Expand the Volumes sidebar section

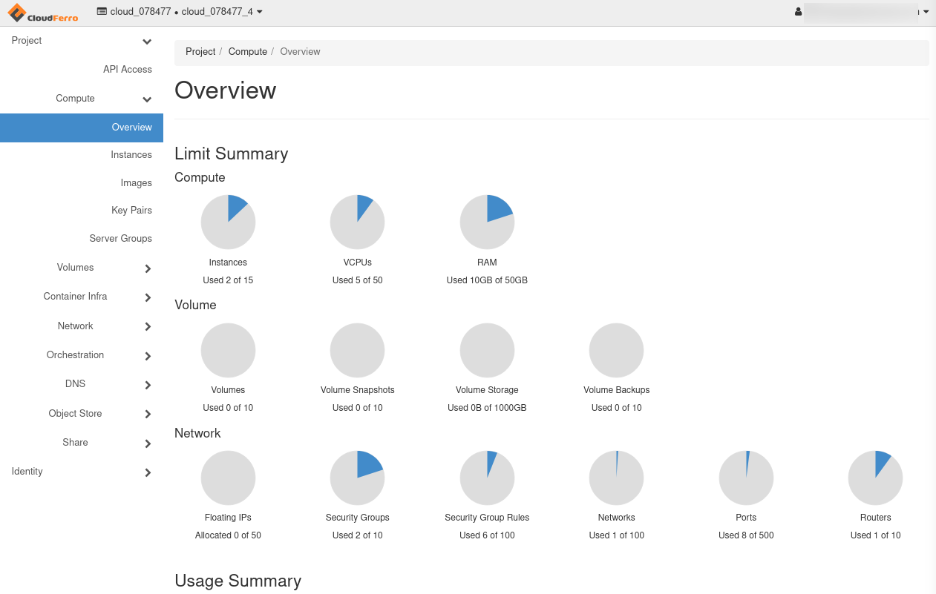pyautogui.click(x=148, y=268)
